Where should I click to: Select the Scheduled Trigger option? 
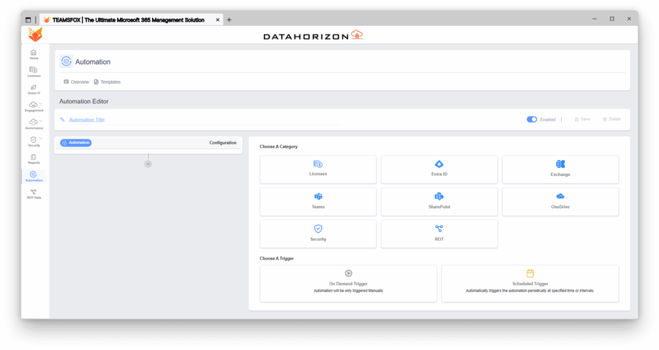[x=530, y=283]
